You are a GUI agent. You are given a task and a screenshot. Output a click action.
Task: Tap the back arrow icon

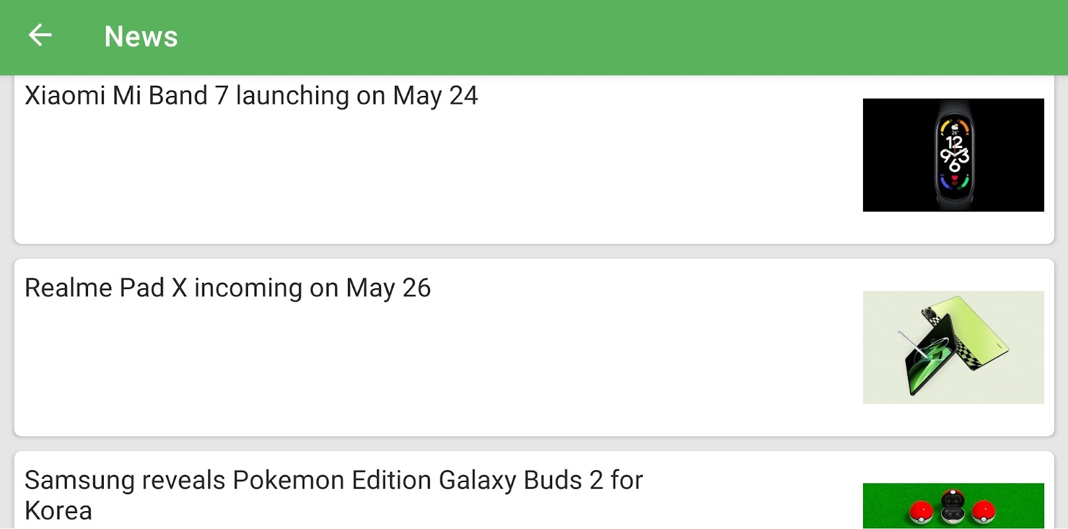coord(40,36)
